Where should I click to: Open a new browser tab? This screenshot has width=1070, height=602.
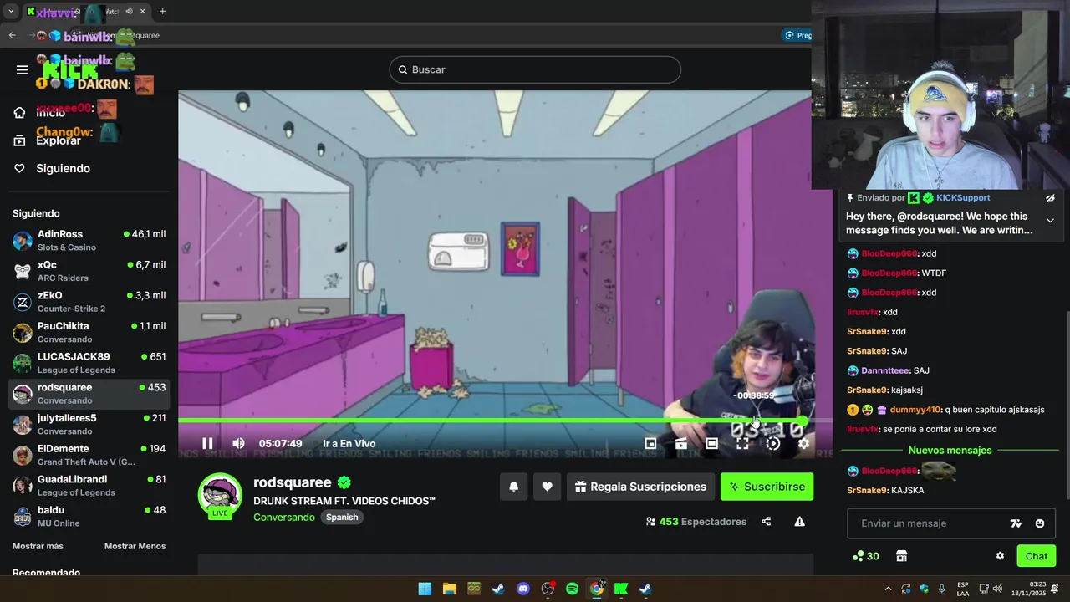pyautogui.click(x=162, y=12)
